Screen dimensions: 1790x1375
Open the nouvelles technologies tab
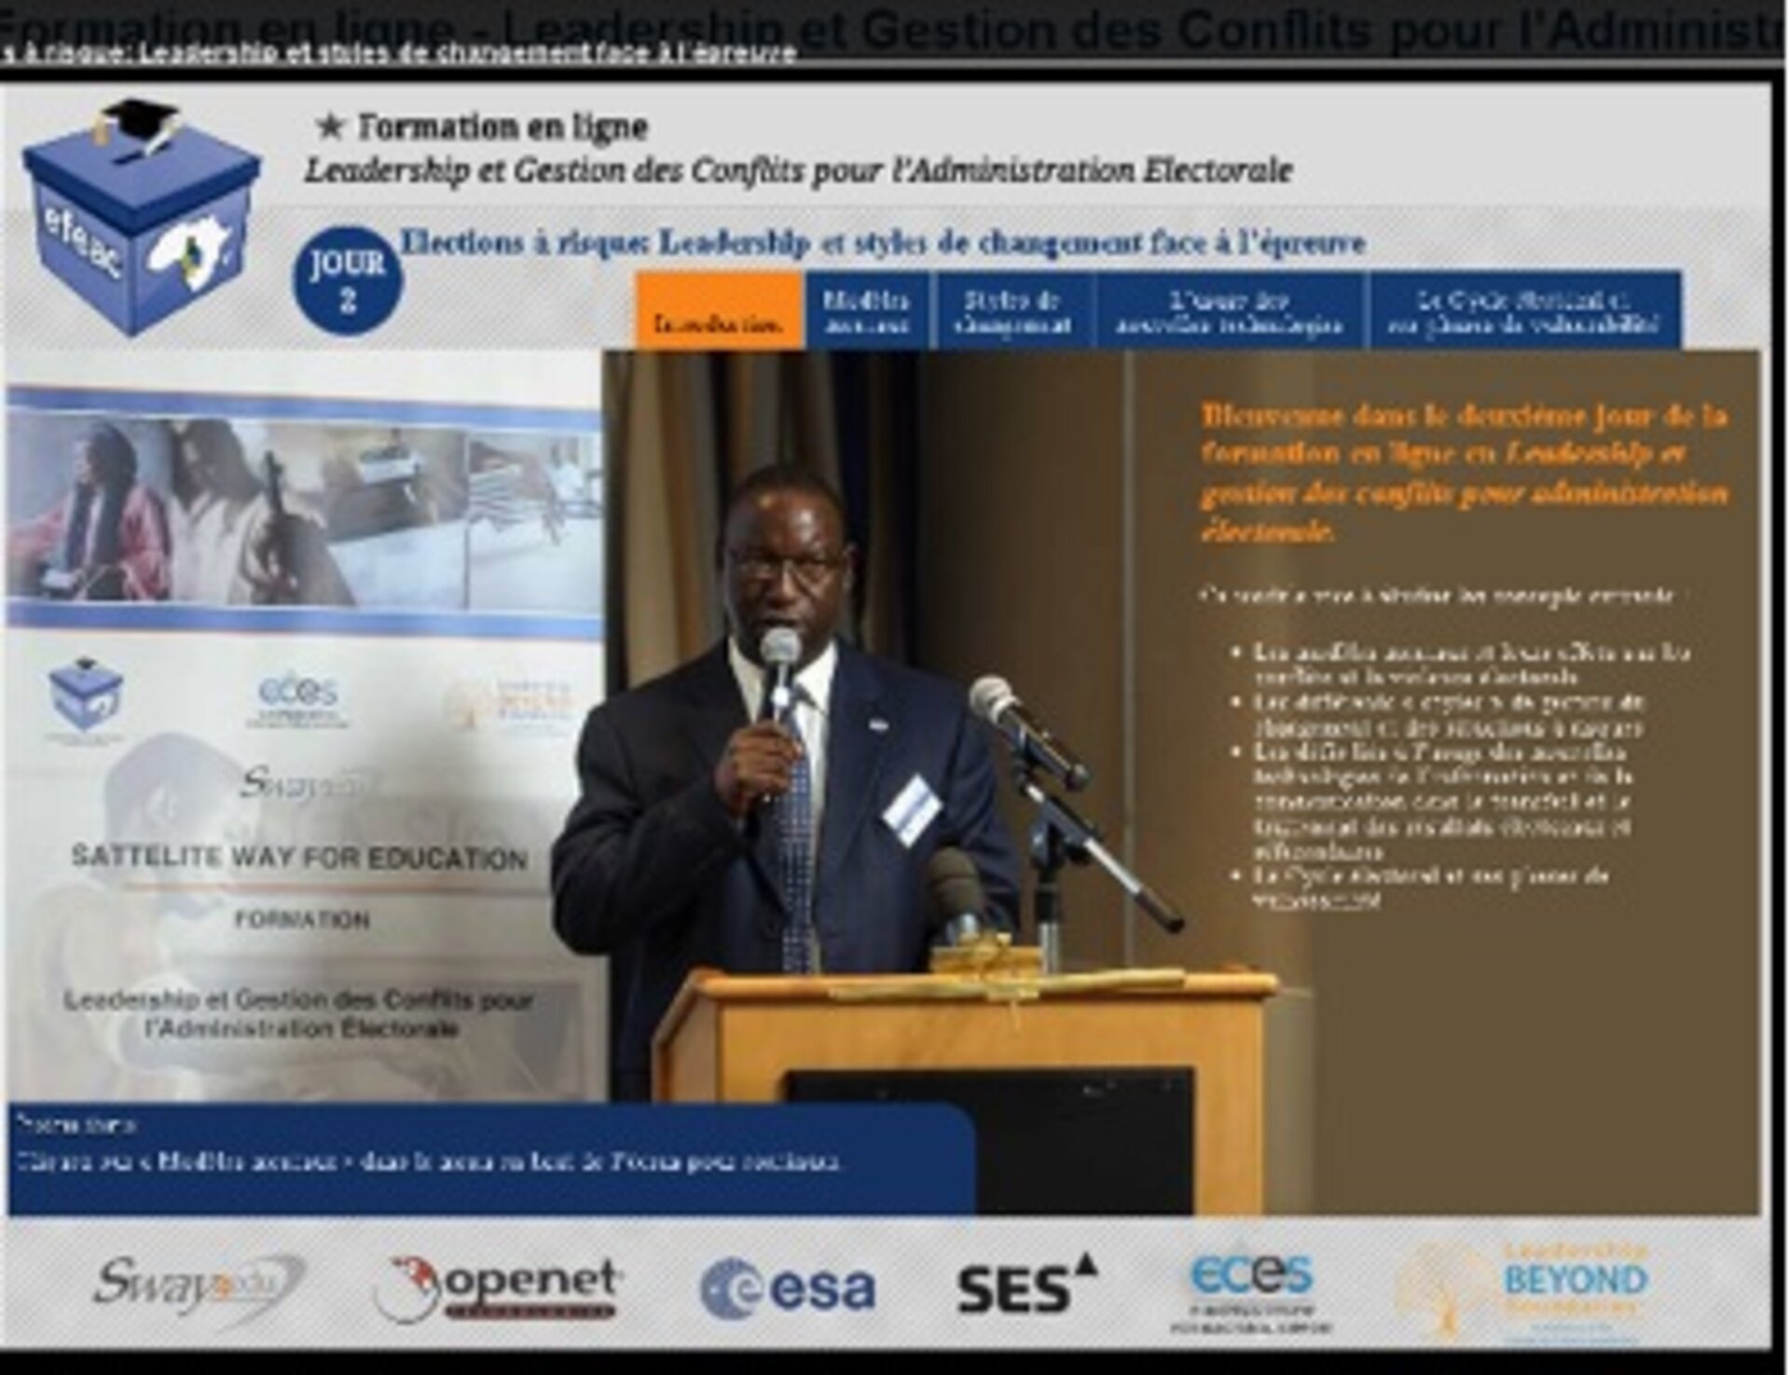[1230, 311]
